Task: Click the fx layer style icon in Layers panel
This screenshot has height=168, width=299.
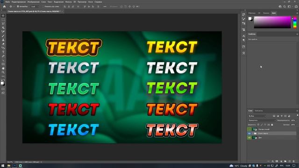Action: coord(273,161)
